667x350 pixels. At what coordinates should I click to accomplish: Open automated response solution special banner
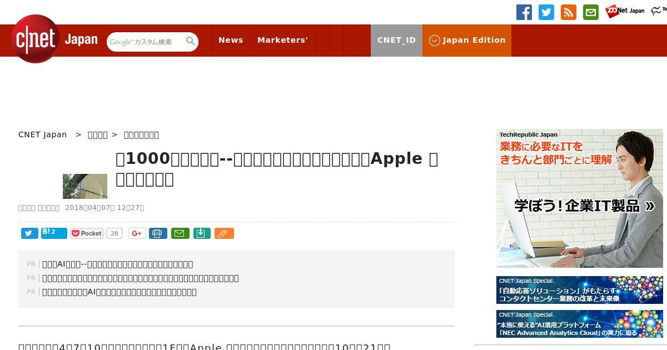tap(580, 290)
